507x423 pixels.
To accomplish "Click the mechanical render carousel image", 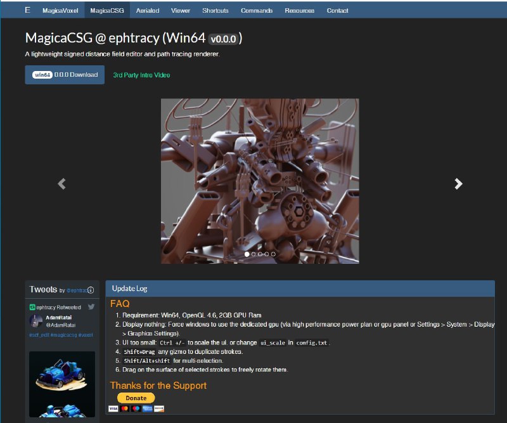I will [260, 181].
